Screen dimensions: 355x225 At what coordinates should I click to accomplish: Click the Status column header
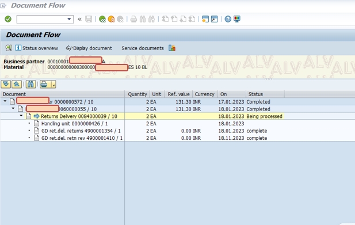(x=265, y=94)
